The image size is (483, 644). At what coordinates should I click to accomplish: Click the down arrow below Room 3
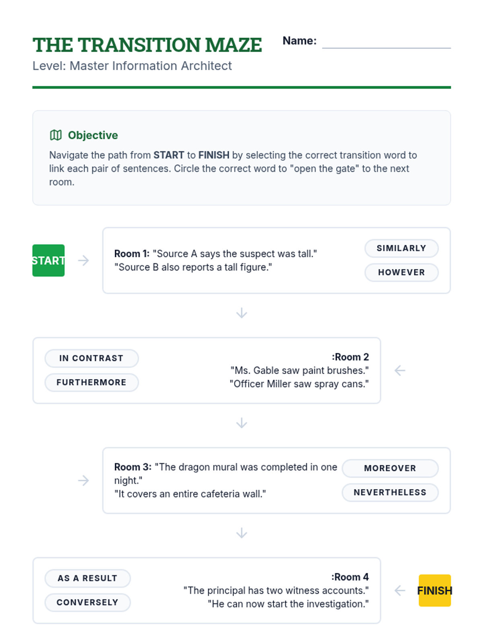pyautogui.click(x=242, y=533)
